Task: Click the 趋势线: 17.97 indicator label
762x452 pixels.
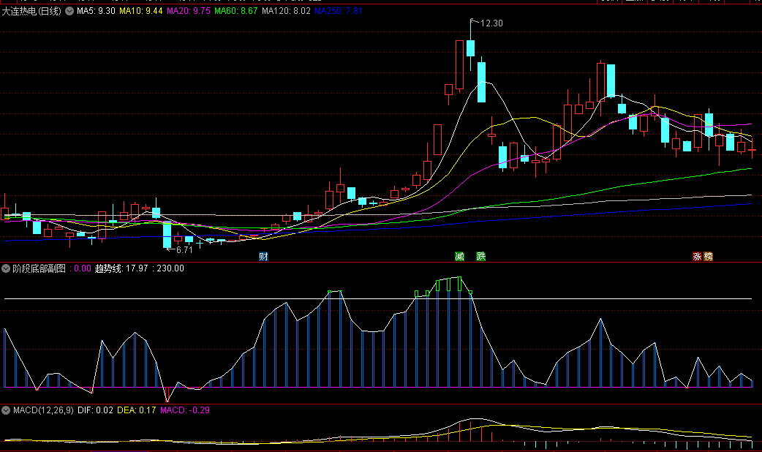Action: [x=121, y=268]
